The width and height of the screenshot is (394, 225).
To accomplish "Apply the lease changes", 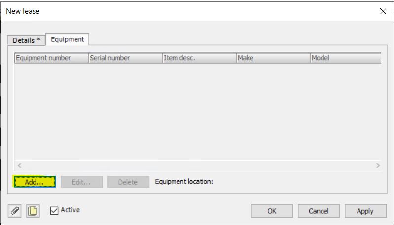I will tap(365, 211).
